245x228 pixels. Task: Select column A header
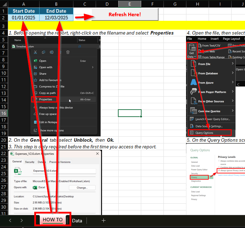(x=24, y=4)
